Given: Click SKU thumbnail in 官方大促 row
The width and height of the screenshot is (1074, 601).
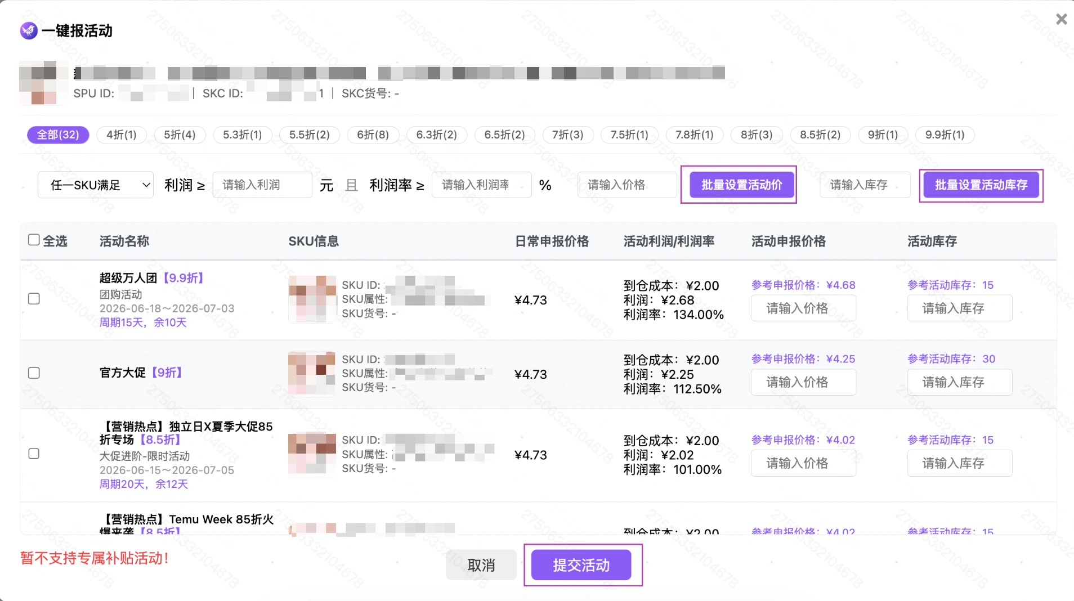Looking at the screenshot, I should point(312,373).
